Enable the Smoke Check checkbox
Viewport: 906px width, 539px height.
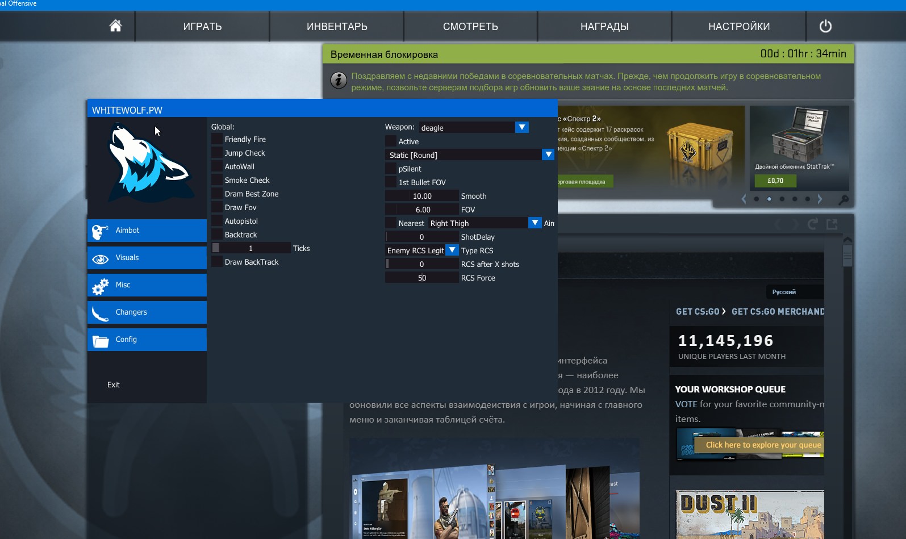[x=217, y=180]
